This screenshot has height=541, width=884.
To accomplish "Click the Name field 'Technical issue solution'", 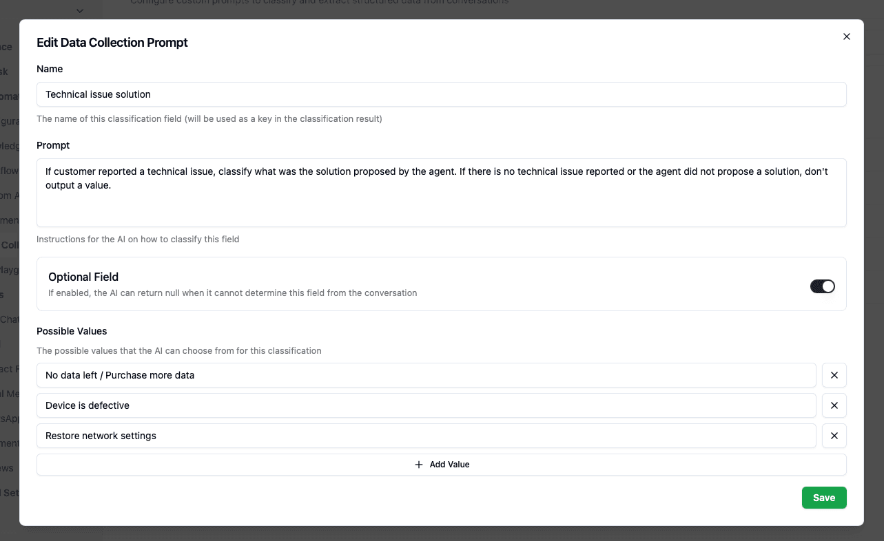I will (441, 94).
